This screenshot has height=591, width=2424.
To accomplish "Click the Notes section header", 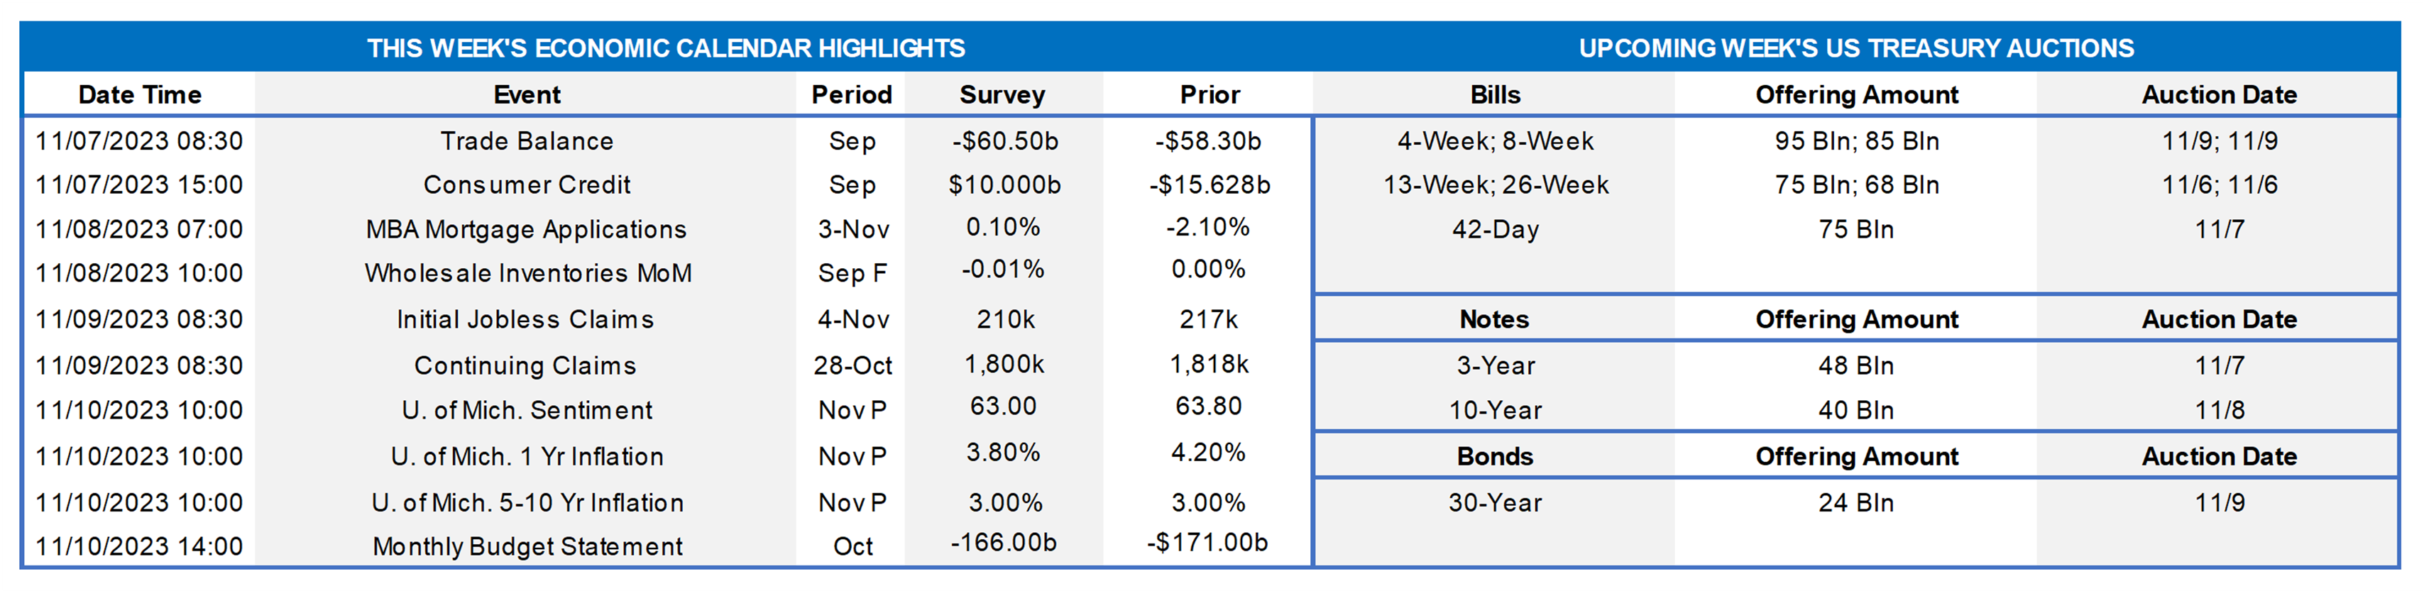I will tap(1494, 319).
